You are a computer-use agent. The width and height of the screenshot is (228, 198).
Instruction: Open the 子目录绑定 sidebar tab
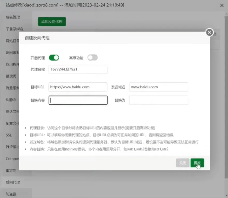coord(15,29)
